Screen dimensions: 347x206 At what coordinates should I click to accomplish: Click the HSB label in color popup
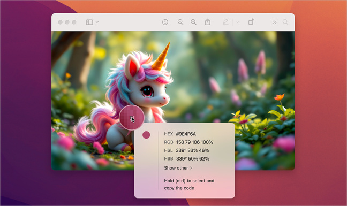point(168,159)
